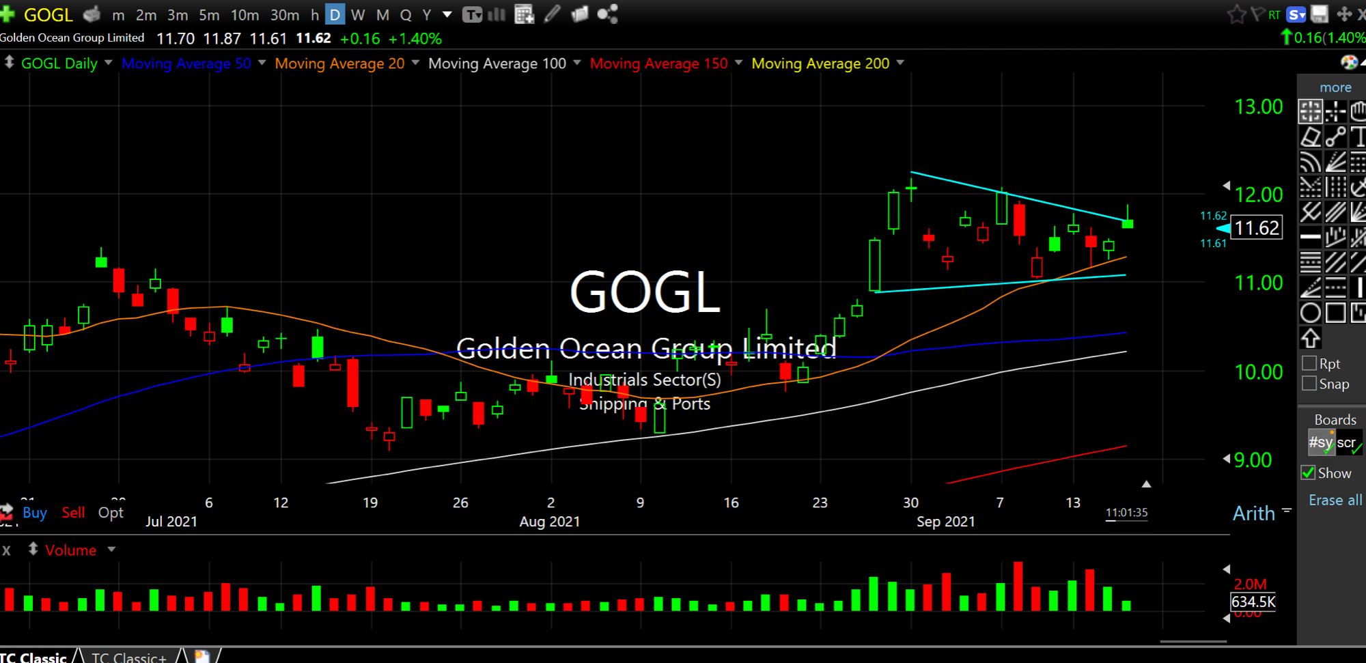This screenshot has width=1366, height=663.
Task: Open the GOGL Daily dropdown arrow
Action: 108,63
